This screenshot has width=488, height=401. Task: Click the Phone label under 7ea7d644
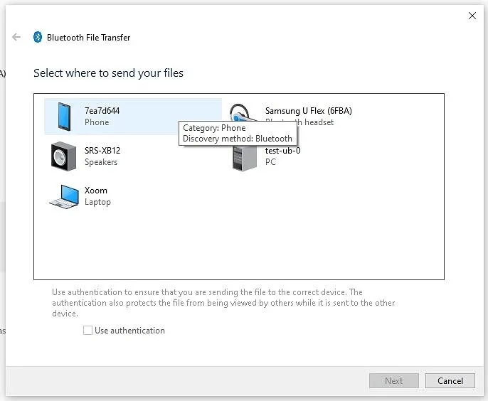97,122
